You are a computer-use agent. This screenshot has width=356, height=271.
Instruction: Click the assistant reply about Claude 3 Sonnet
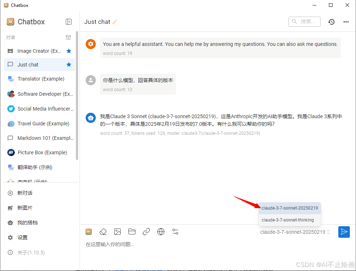point(221,120)
